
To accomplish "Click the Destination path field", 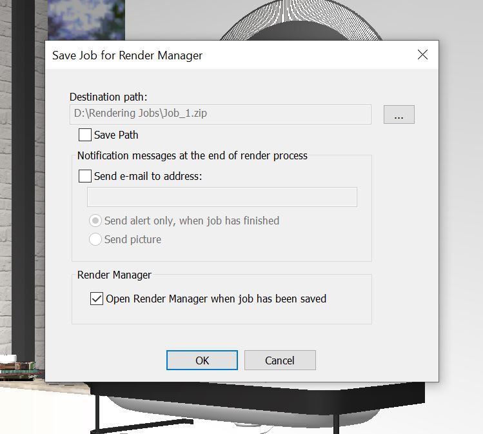I will point(221,114).
